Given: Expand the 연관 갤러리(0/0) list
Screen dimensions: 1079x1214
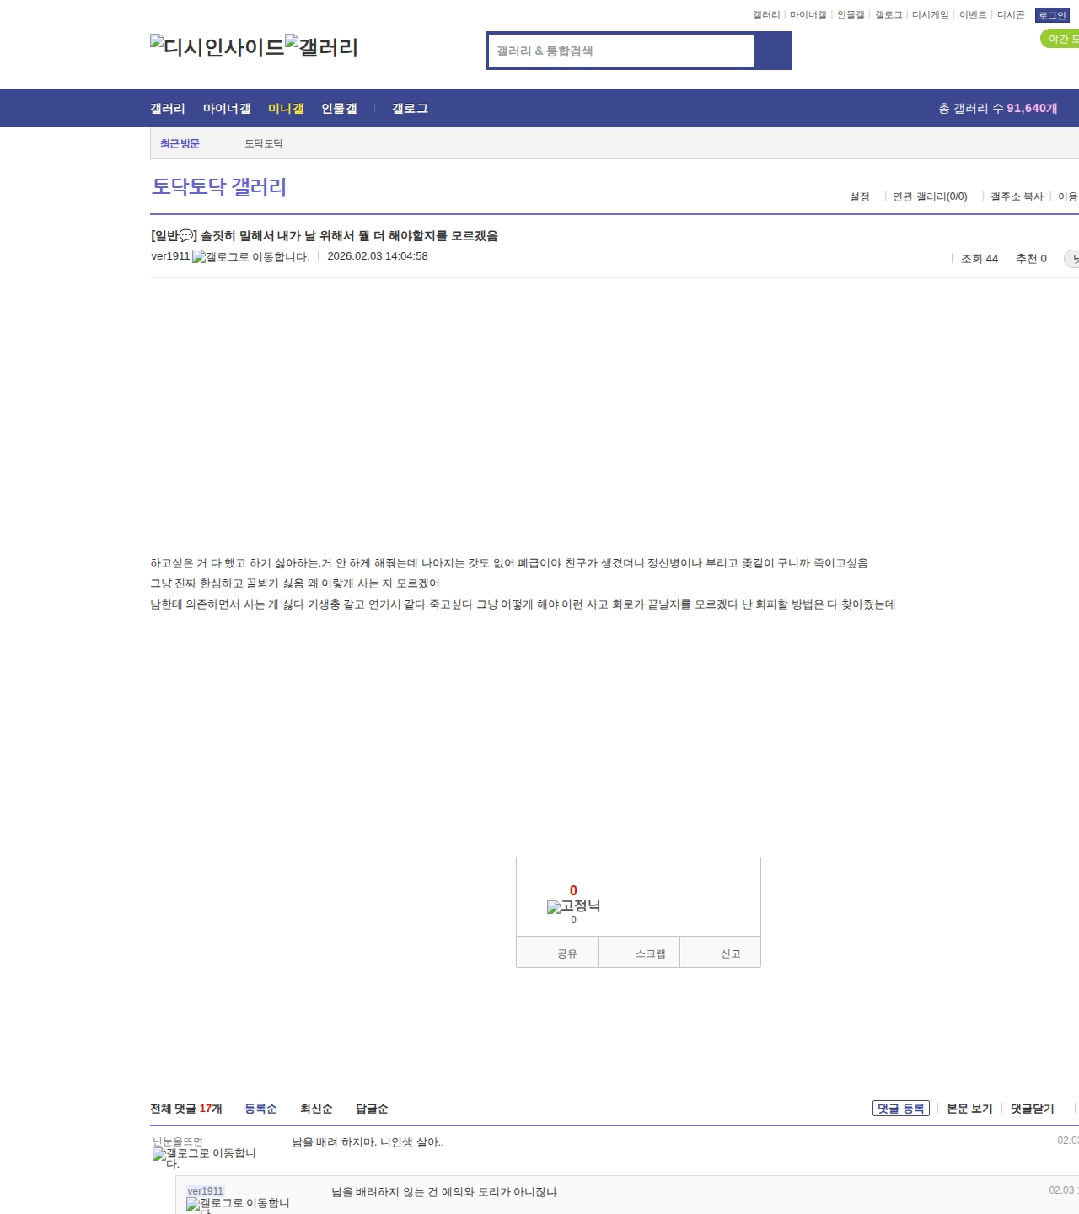Looking at the screenshot, I should pyautogui.click(x=930, y=196).
